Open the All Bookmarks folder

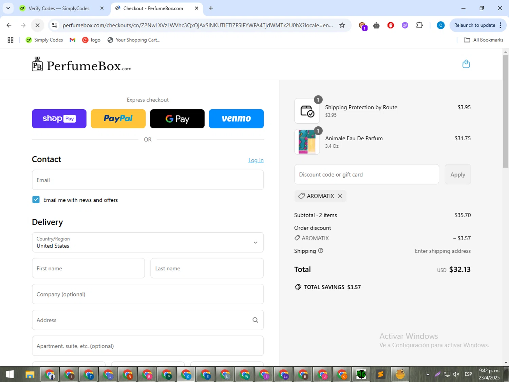pyautogui.click(x=484, y=40)
